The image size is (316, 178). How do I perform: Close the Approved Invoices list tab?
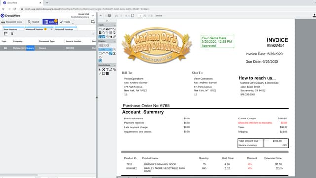(51, 29)
